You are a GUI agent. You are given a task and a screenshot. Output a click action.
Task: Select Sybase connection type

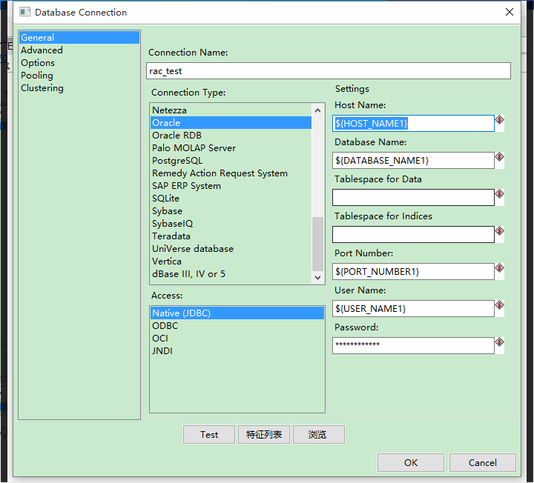pos(231,211)
